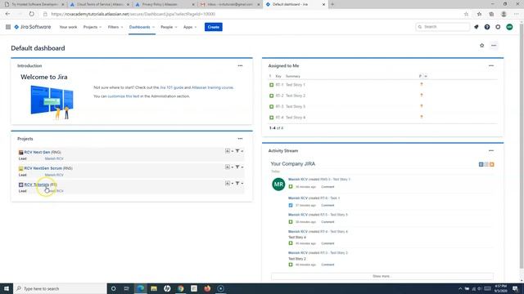Switch to the Privacy Policy browser tab
Screen dimensions: 524x294
click(x=165, y=4)
